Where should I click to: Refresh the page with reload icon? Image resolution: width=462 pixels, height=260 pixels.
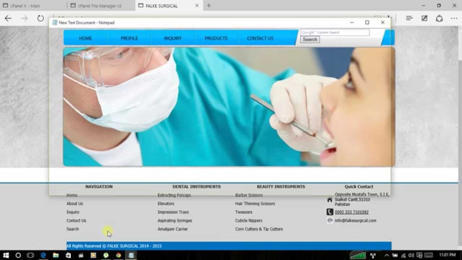point(40,18)
